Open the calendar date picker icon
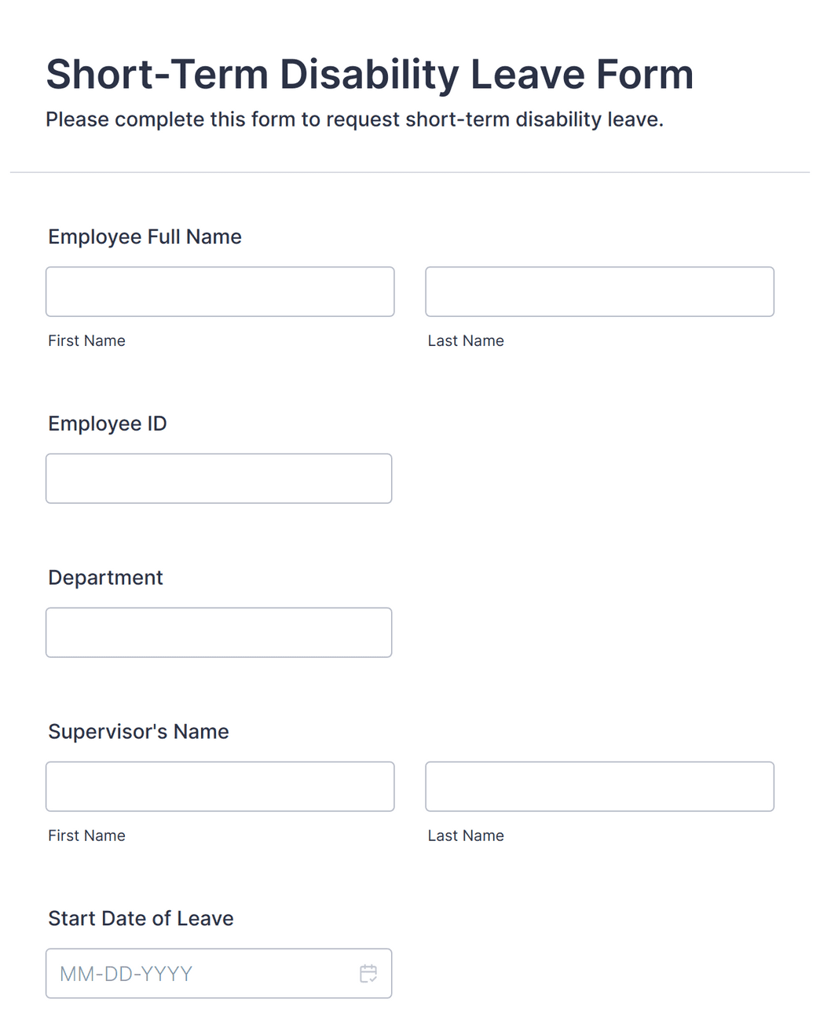820x1010 pixels. point(368,973)
